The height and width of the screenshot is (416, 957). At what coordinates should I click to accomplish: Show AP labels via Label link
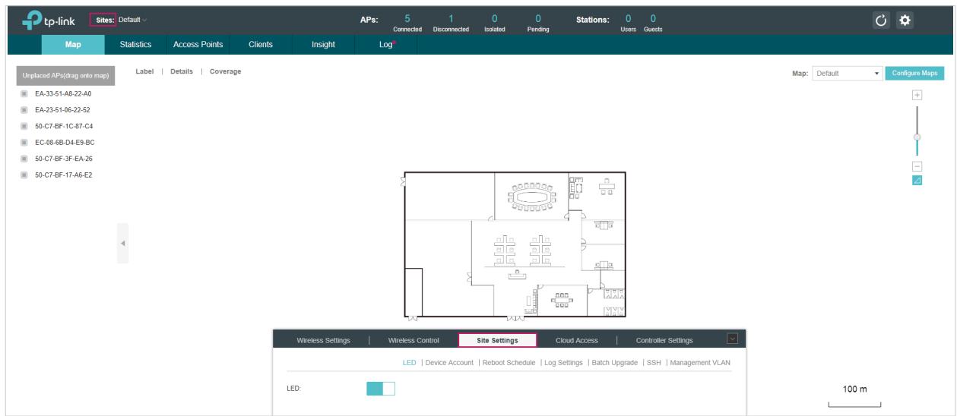(144, 71)
